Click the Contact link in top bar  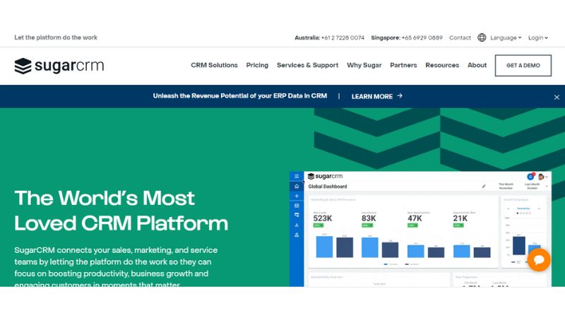pos(460,37)
